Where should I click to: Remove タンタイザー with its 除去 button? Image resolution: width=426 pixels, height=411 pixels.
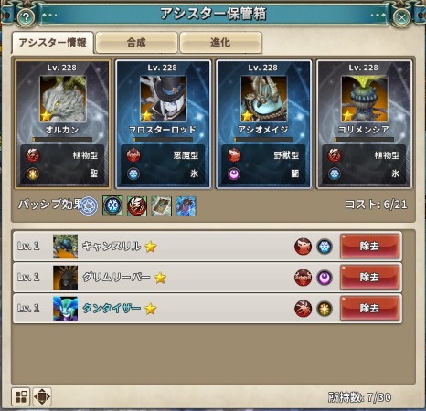(369, 308)
